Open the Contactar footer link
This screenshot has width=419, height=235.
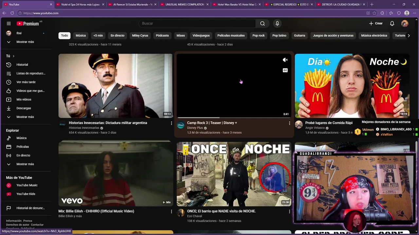click(x=37, y=225)
